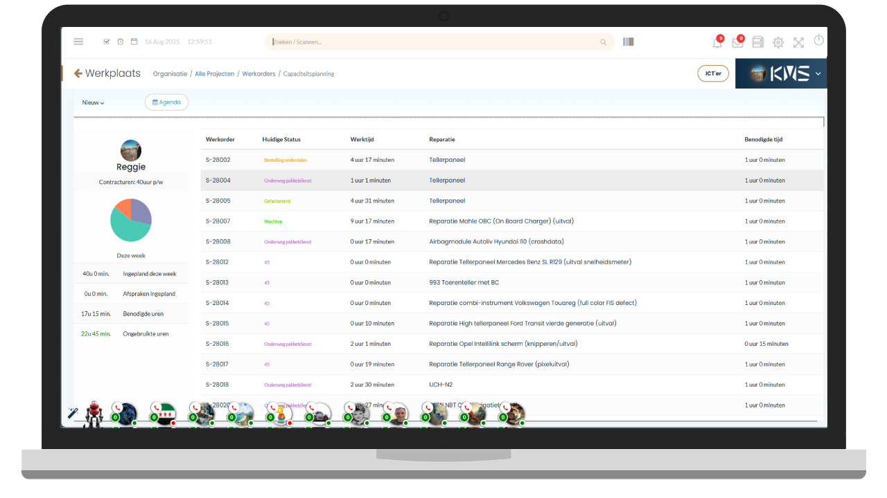Click the barcode scanner icon
Viewport: 887px width, 498px height.
[629, 41]
